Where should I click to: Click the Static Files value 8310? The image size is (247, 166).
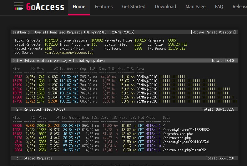pos(138,44)
